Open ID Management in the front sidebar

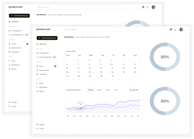(x=44, y=53)
